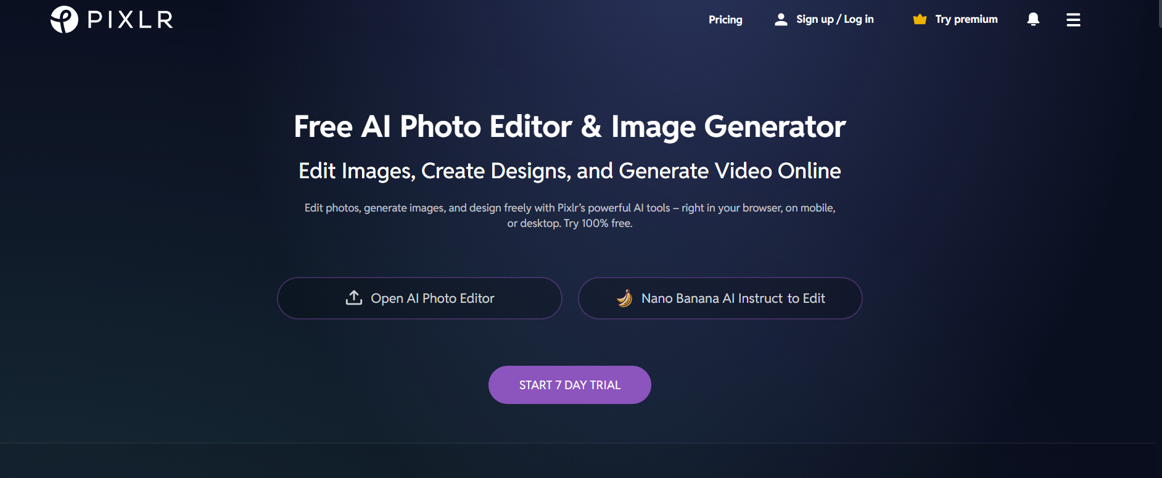Viewport: 1162px width, 478px height.
Task: Click the Pixlr logo icon
Action: pos(64,19)
